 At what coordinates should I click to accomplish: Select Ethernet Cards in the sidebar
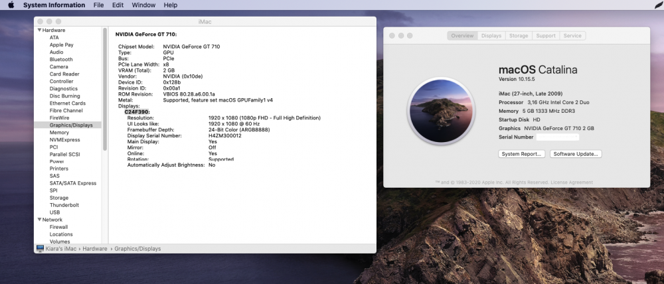click(x=67, y=104)
